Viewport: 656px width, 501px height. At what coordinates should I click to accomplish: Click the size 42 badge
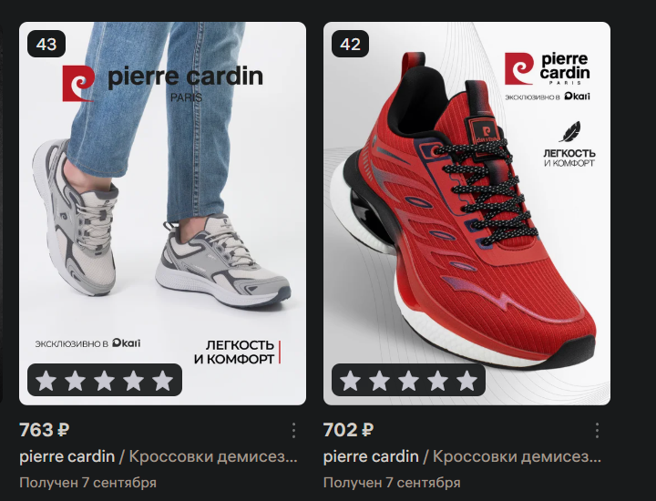coord(350,44)
